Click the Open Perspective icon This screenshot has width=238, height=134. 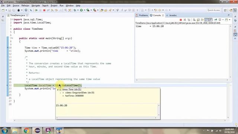point(225,10)
